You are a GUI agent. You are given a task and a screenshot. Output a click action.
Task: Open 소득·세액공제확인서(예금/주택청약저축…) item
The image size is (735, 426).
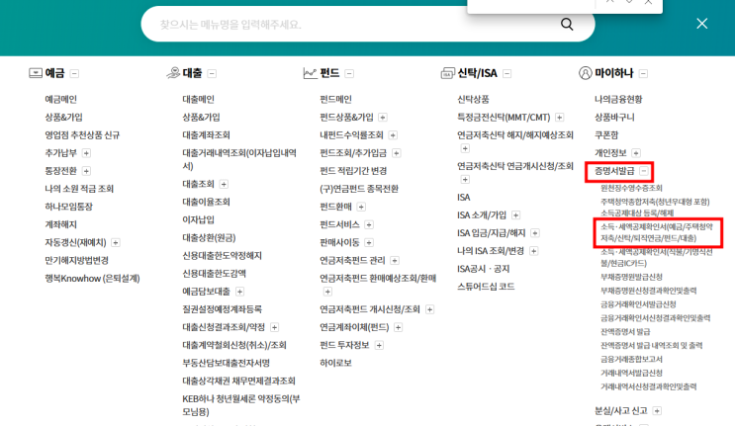pos(657,232)
